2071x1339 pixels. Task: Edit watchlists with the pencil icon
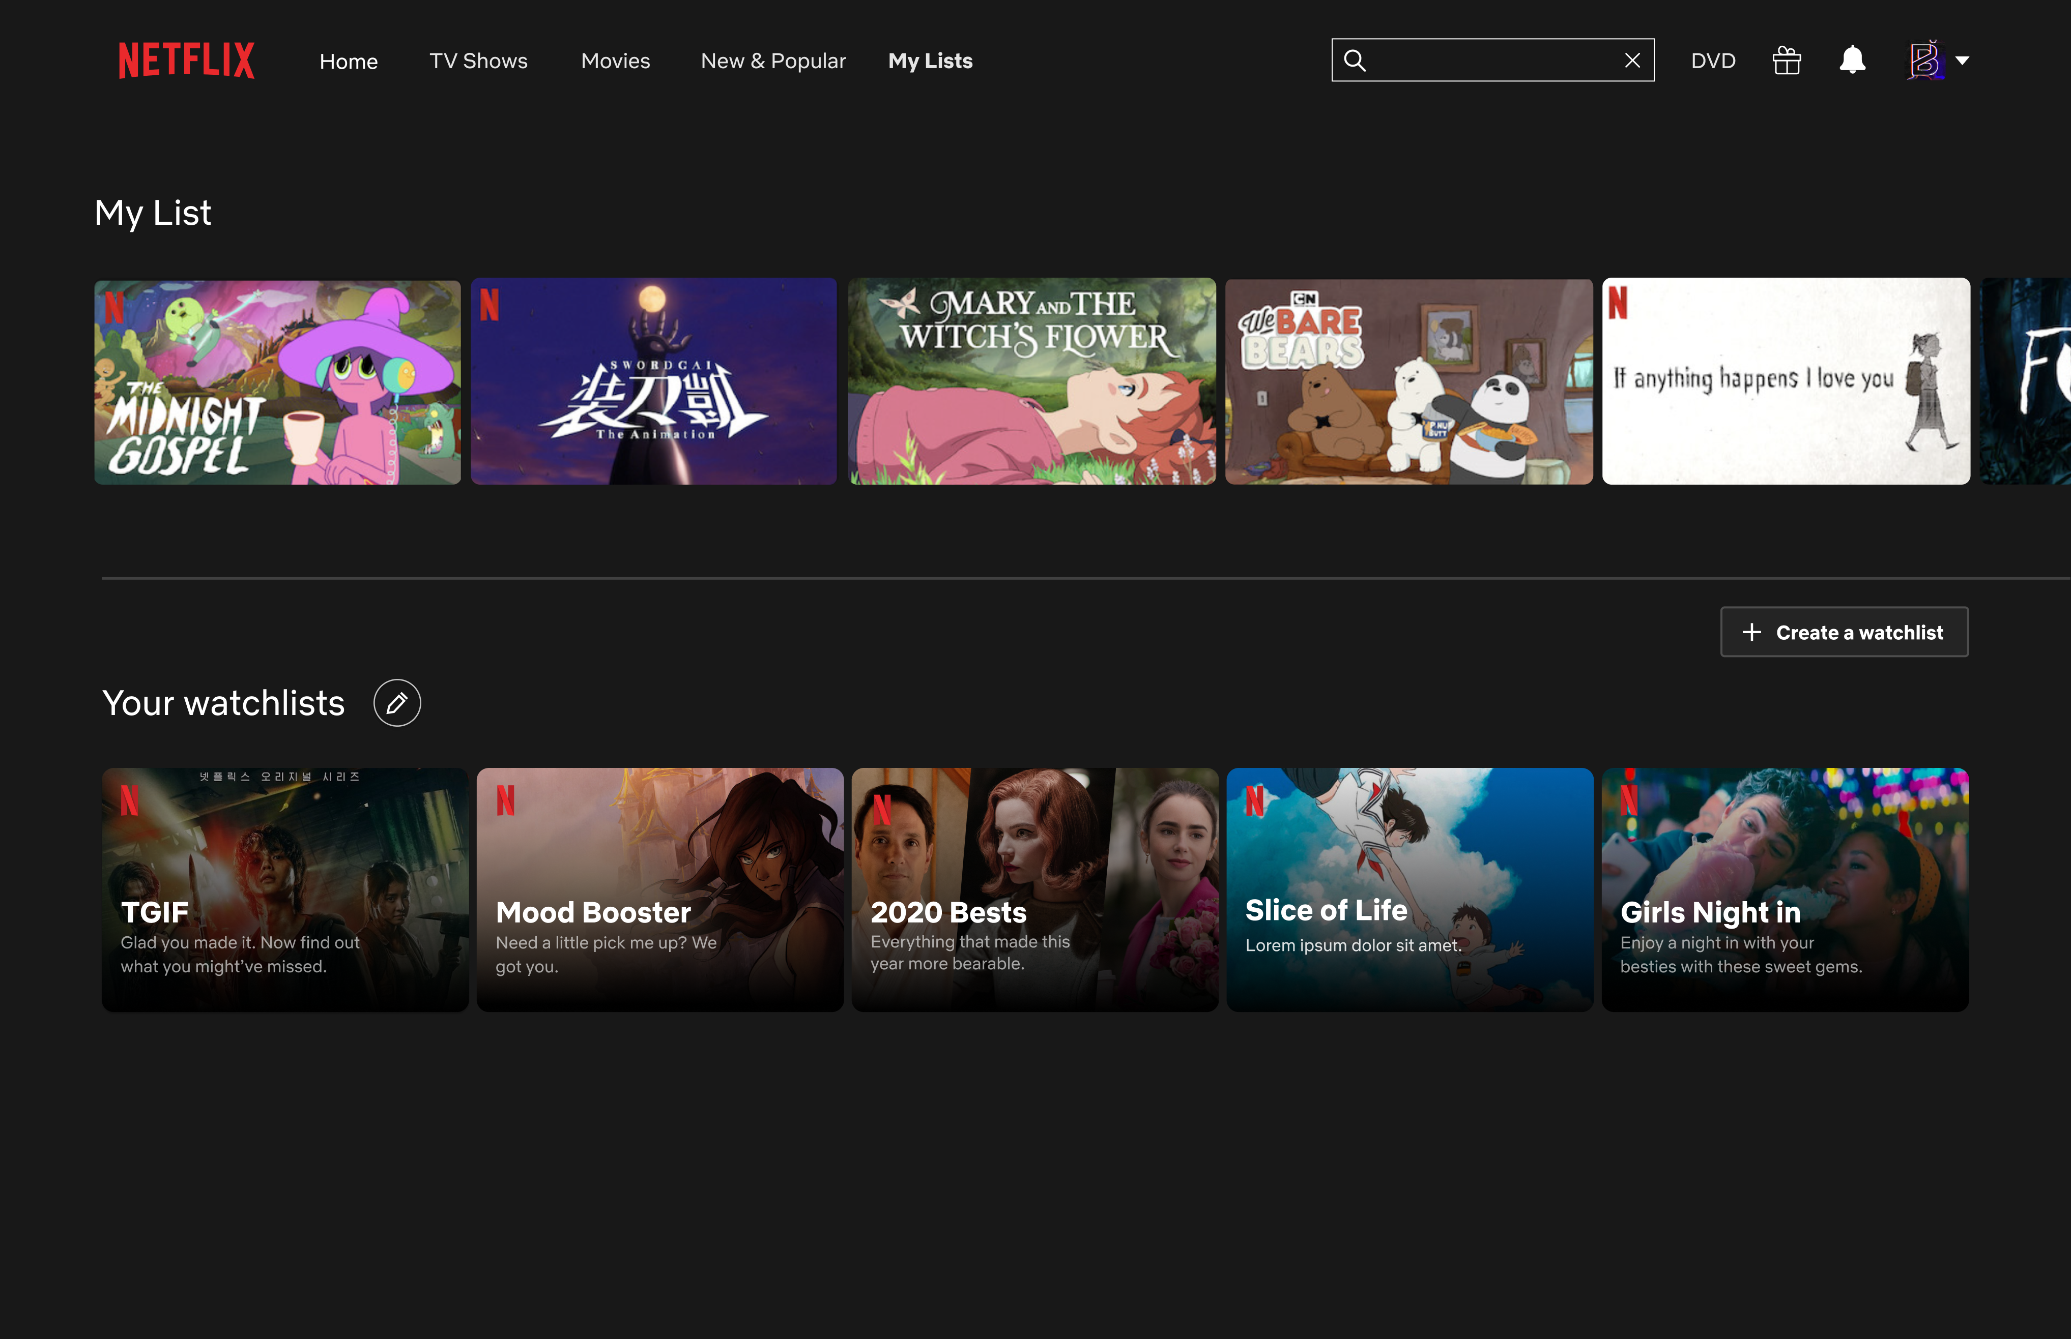pyautogui.click(x=396, y=702)
